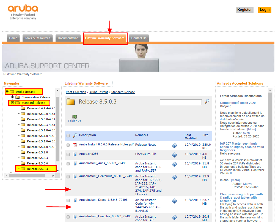Click Navigator vertical scrollbar up arrow
The width and height of the screenshot is (278, 222).
(58, 90)
